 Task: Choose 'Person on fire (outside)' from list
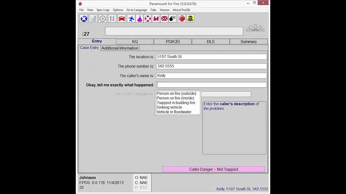pyautogui.click(x=177, y=93)
